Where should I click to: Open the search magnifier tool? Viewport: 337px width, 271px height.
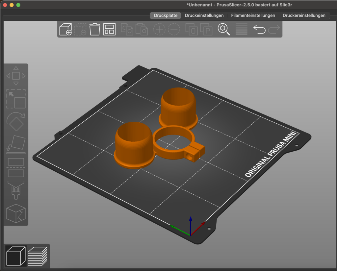tap(224, 29)
